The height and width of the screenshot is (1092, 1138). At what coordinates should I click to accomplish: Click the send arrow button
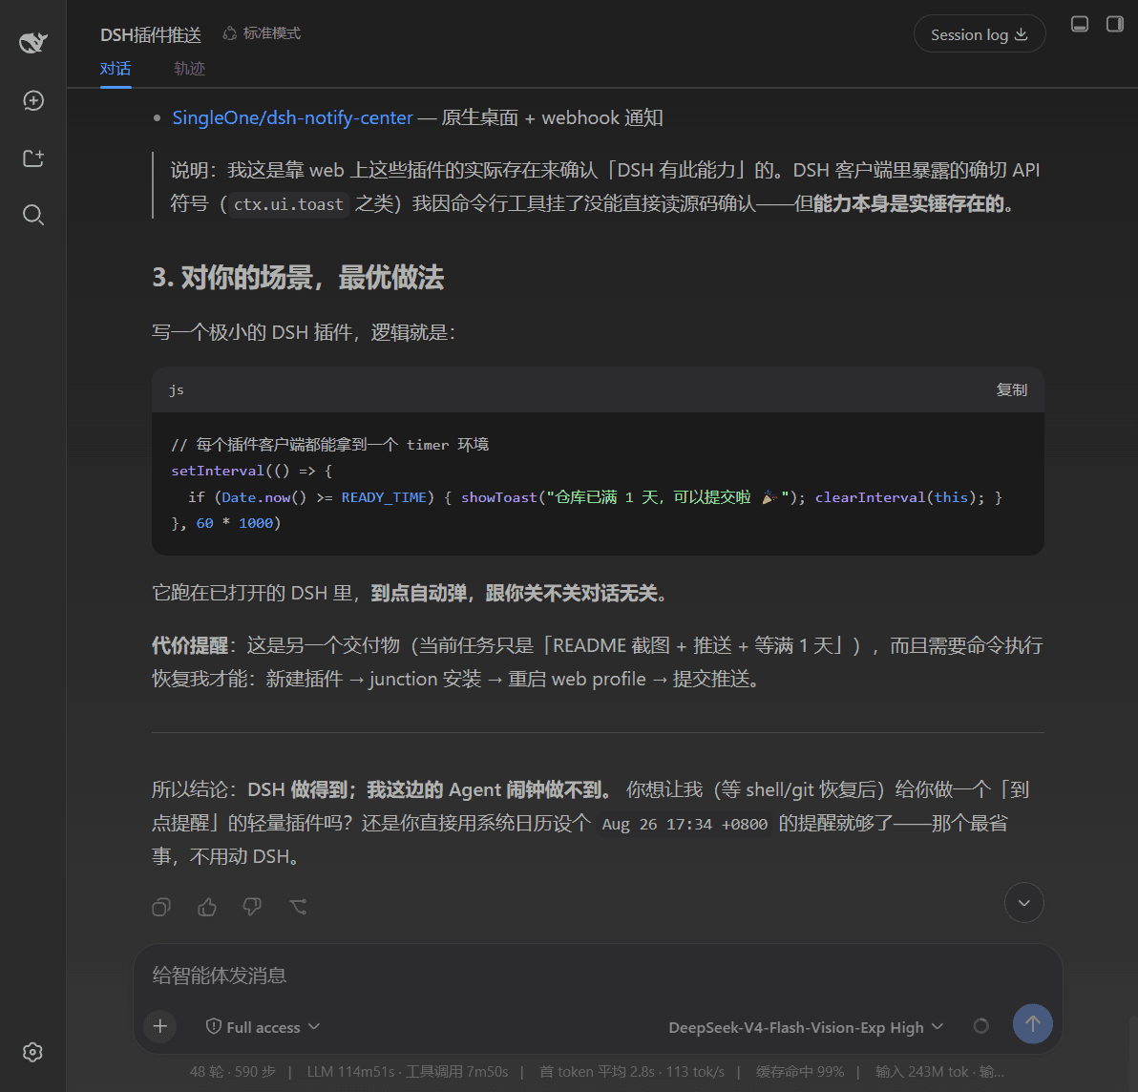click(1032, 1024)
